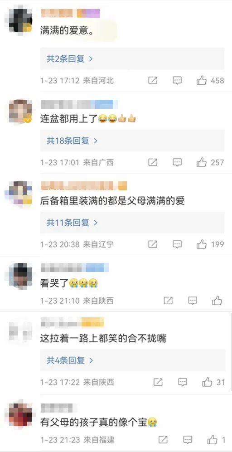Open avatar of the '连盆都用上了' commenter

click(20, 111)
